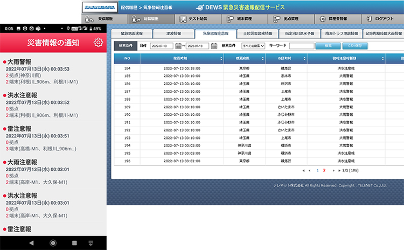Image resolution: width=404 pixels, height=250 pixels.
Task: Click ログアウト to log out
Action: click(382, 19)
